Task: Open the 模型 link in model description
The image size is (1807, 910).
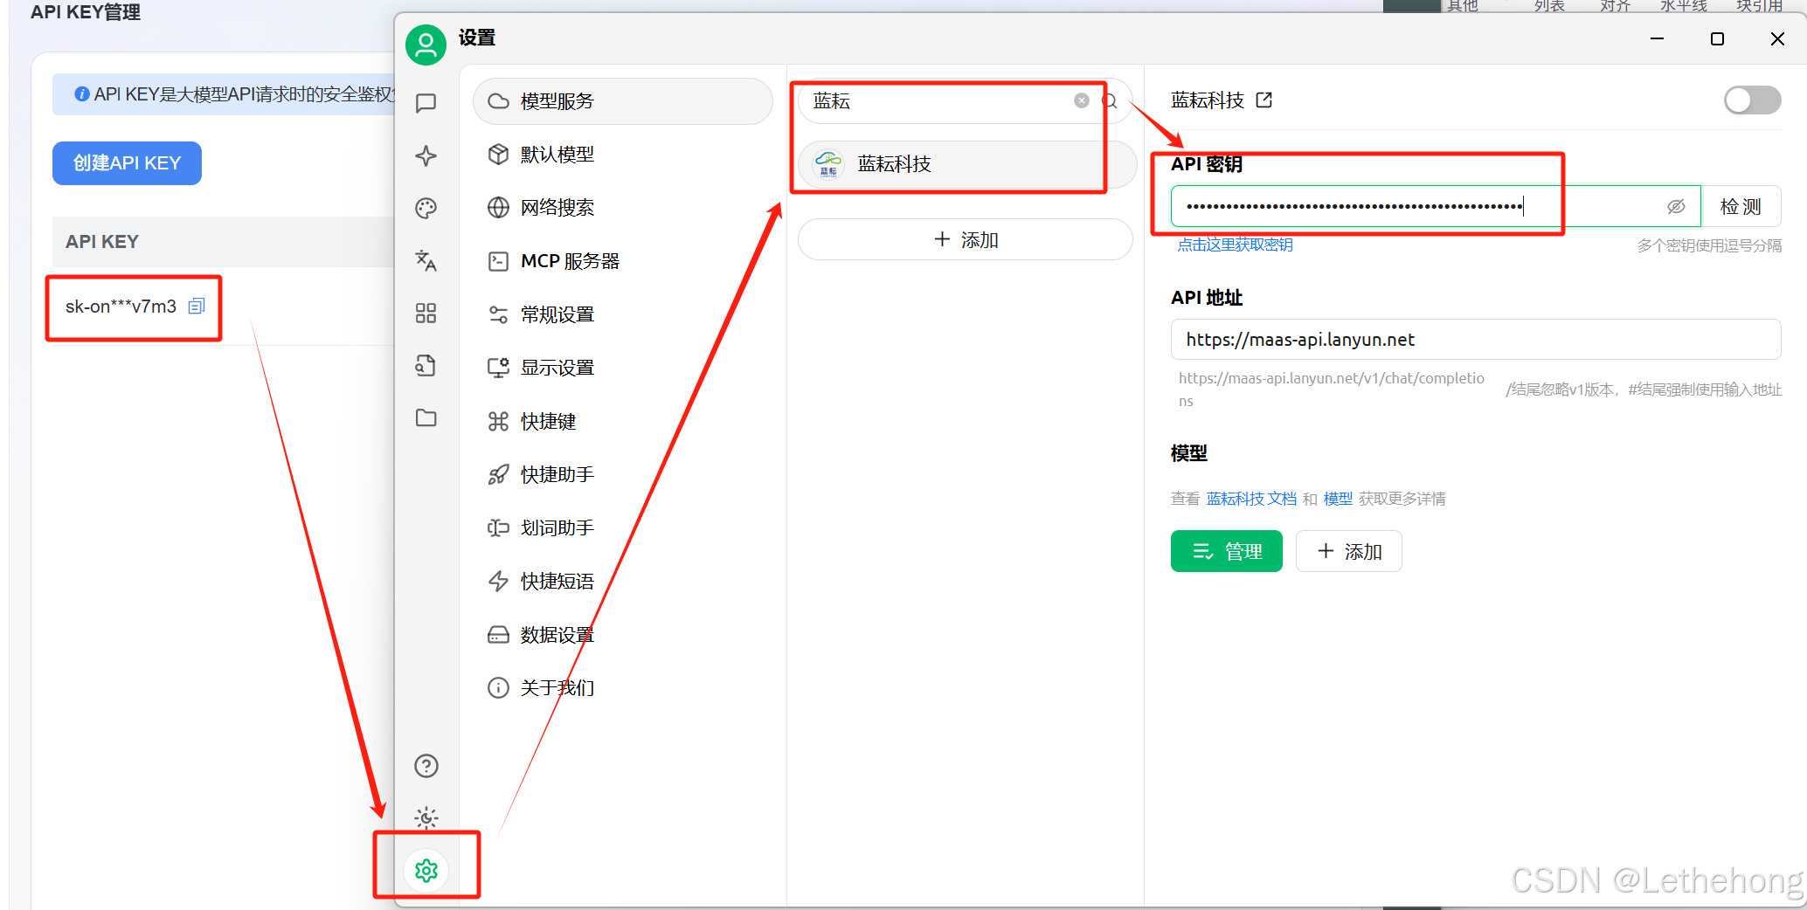Action: click(1338, 499)
